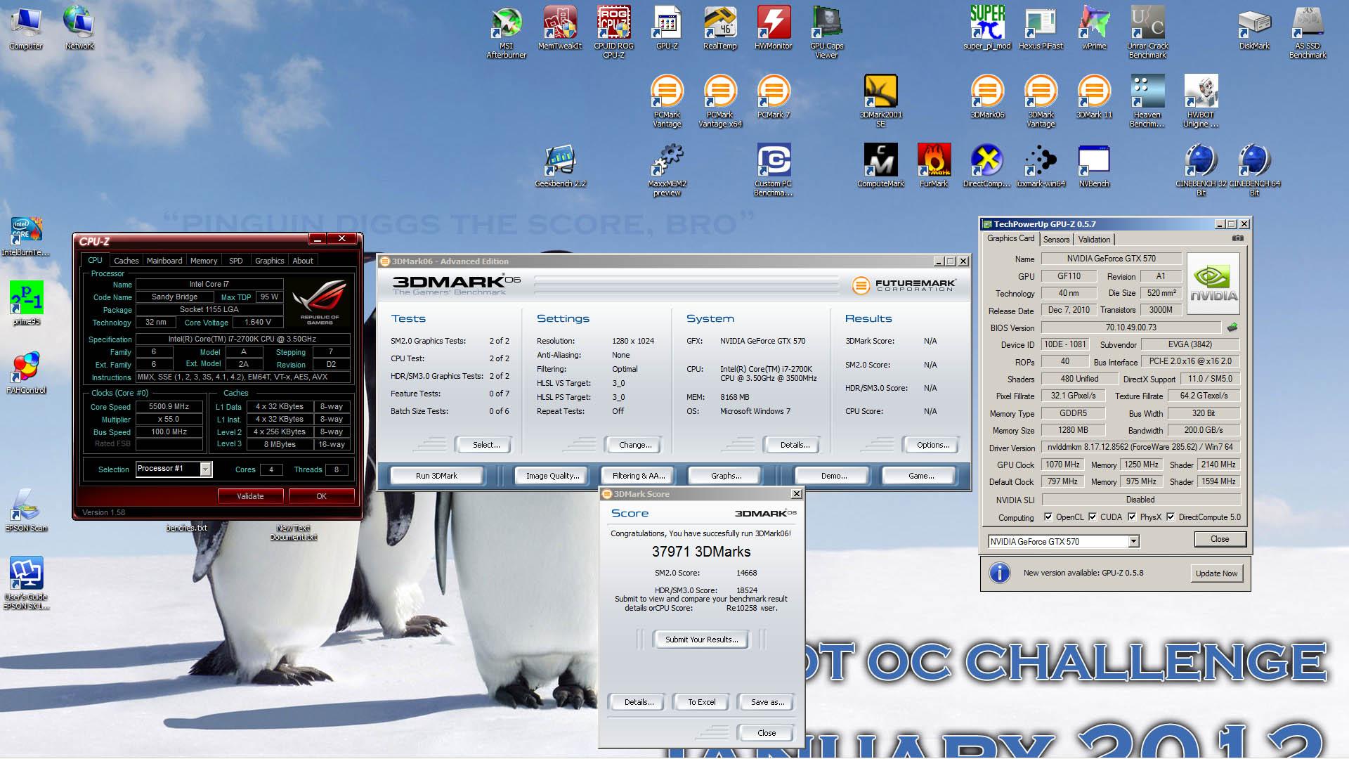Viewport: 1349px width, 759px height.
Task: Click To Excel button
Action: 701,702
